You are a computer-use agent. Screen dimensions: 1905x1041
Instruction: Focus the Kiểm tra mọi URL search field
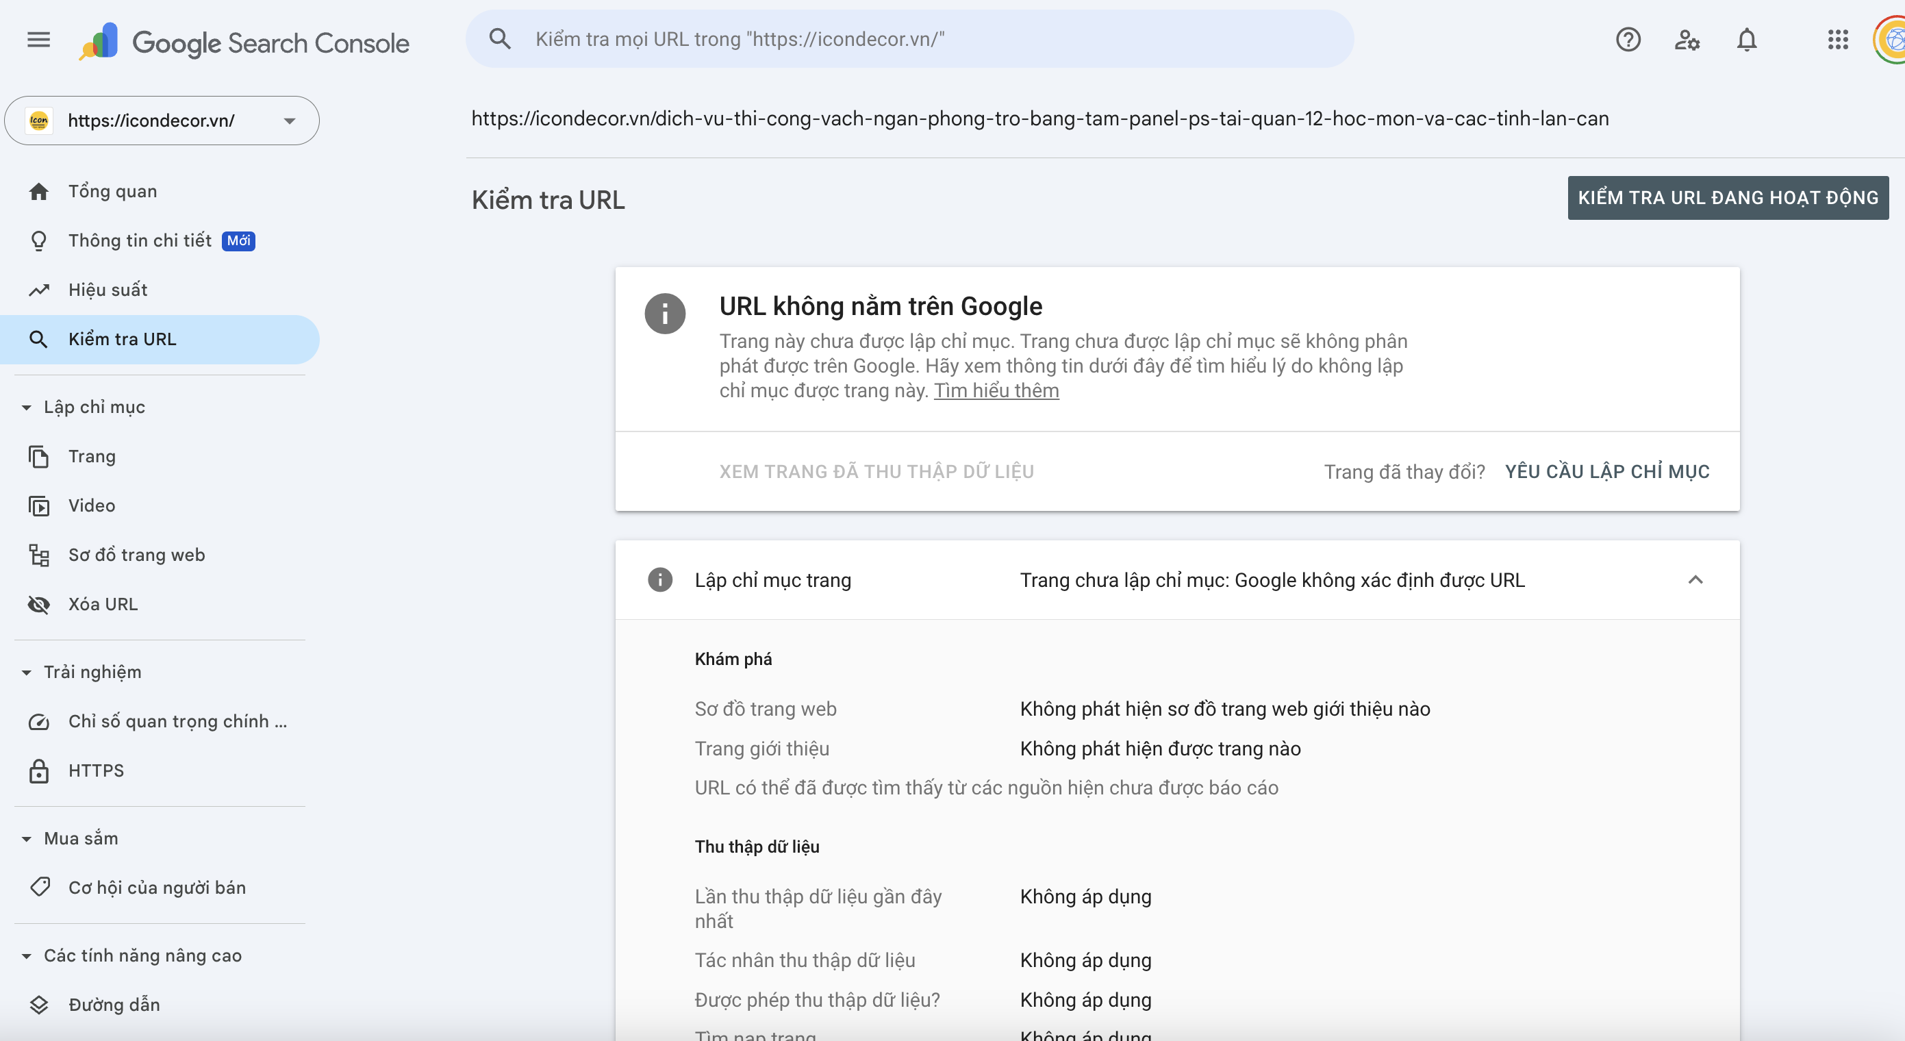click(x=909, y=39)
